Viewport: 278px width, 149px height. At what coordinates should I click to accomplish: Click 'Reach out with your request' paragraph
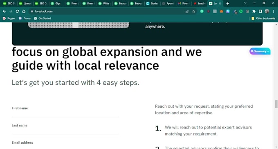coord(204,109)
